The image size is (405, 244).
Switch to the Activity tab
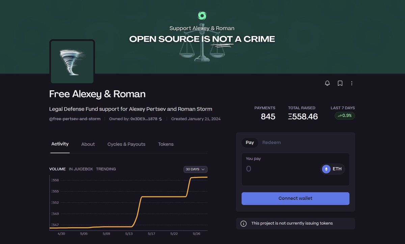[60, 144]
